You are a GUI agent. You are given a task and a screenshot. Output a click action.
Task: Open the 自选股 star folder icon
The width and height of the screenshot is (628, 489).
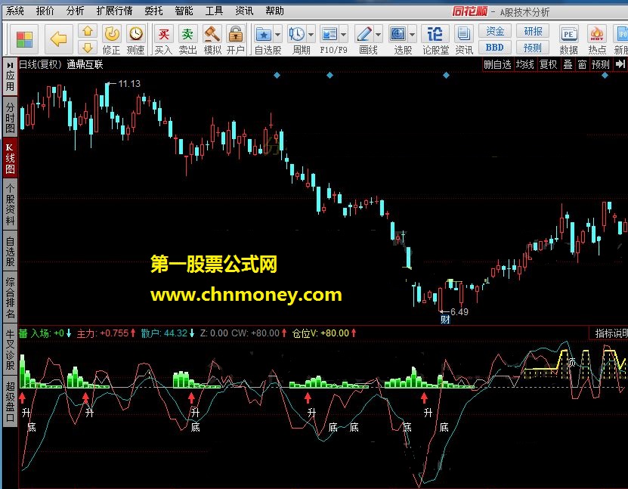[x=264, y=35]
